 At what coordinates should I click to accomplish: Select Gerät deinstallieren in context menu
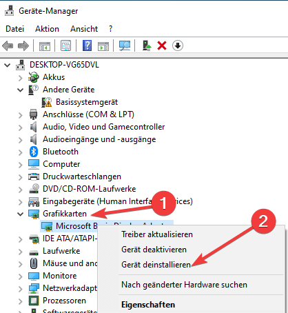click(x=156, y=265)
